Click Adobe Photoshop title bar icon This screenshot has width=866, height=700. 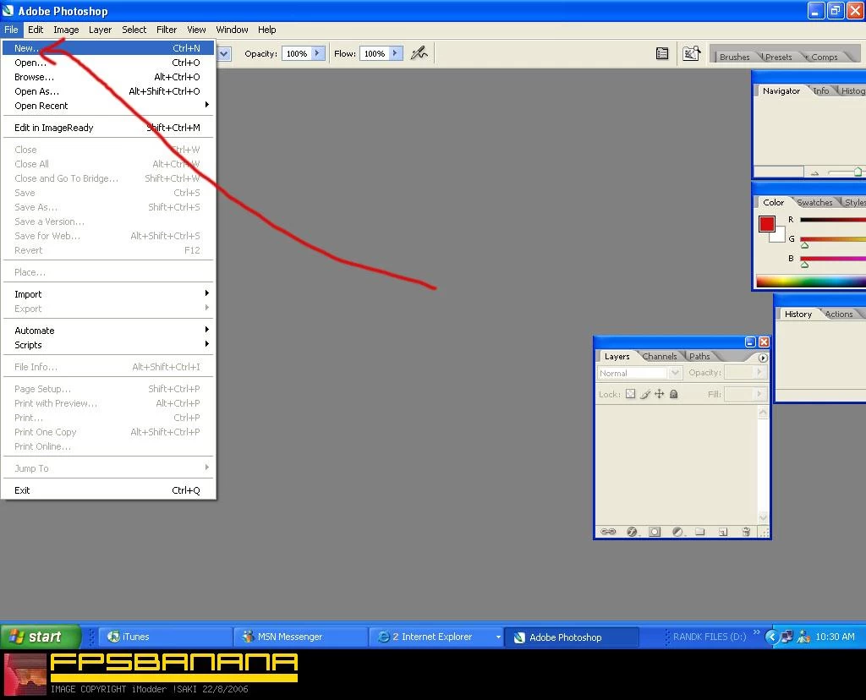tap(8, 10)
